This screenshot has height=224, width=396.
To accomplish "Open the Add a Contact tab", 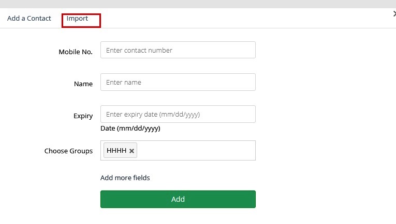I will [29, 19].
